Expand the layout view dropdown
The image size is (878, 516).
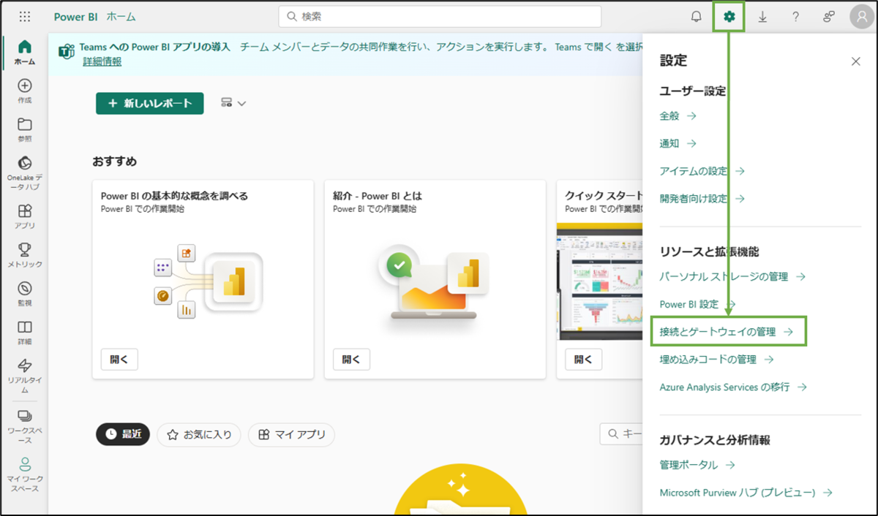pyautogui.click(x=233, y=104)
